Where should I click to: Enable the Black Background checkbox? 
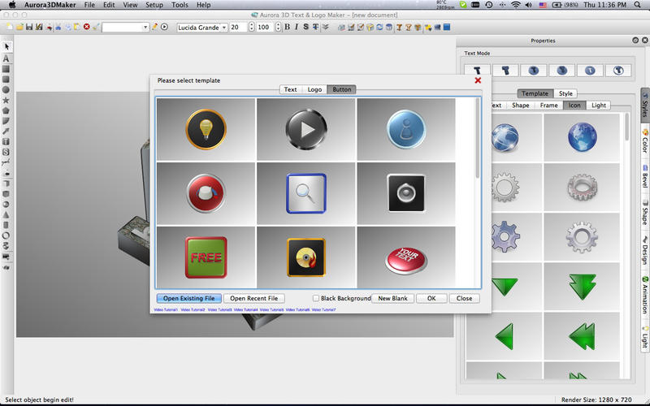(x=317, y=299)
